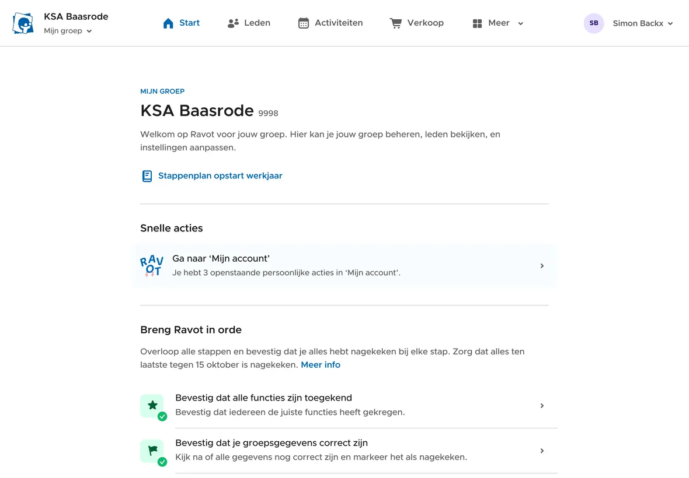Click the shopping cart Verkoop icon
The width and height of the screenshot is (689, 478).
395,23
